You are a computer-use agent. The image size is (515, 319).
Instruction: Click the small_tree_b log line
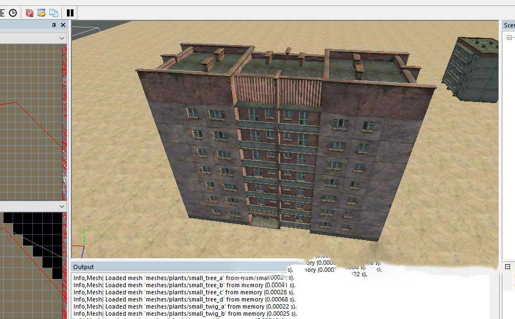click(x=184, y=285)
